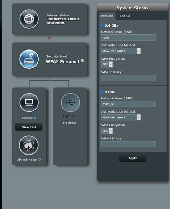Click the red X disconnected marker
Screen dimensions: 170x209
pyautogui.click(x=49, y=38)
